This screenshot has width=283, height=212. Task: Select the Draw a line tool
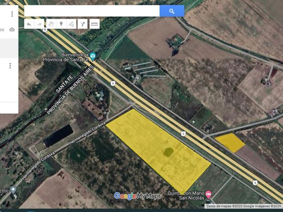pyautogui.click(x=71, y=24)
